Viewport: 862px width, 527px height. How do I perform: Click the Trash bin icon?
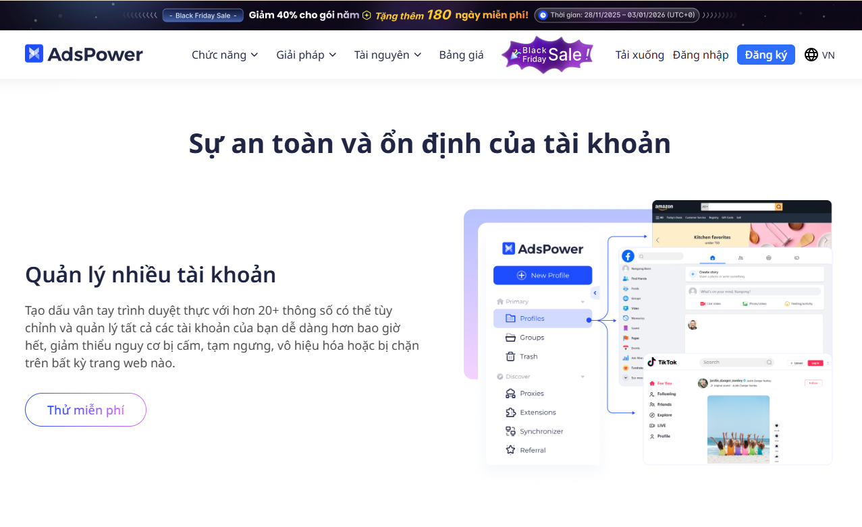pyautogui.click(x=510, y=356)
